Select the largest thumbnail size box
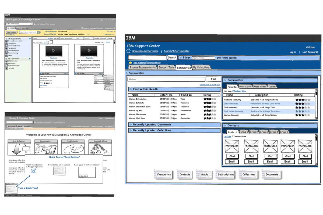This screenshot has width=323, height=215. pyautogui.click(x=51, y=42)
